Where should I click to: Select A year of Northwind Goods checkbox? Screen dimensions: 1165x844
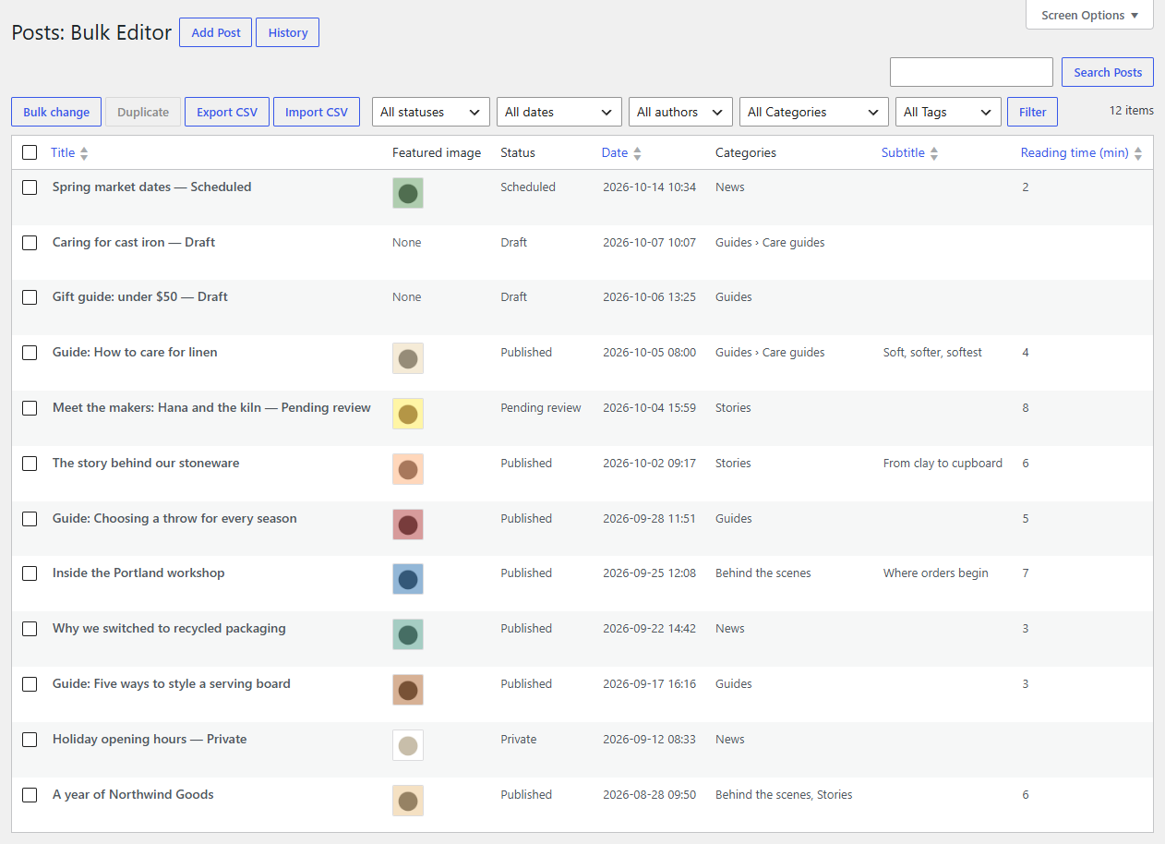coord(30,795)
